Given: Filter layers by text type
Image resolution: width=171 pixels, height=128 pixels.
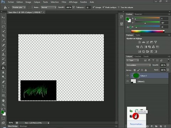Looking at the screenshot, I should 153,60.
